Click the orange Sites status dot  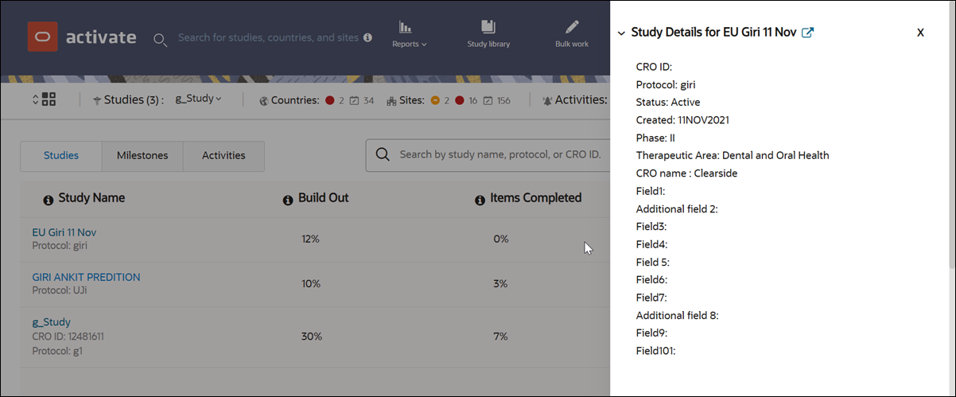pos(435,101)
